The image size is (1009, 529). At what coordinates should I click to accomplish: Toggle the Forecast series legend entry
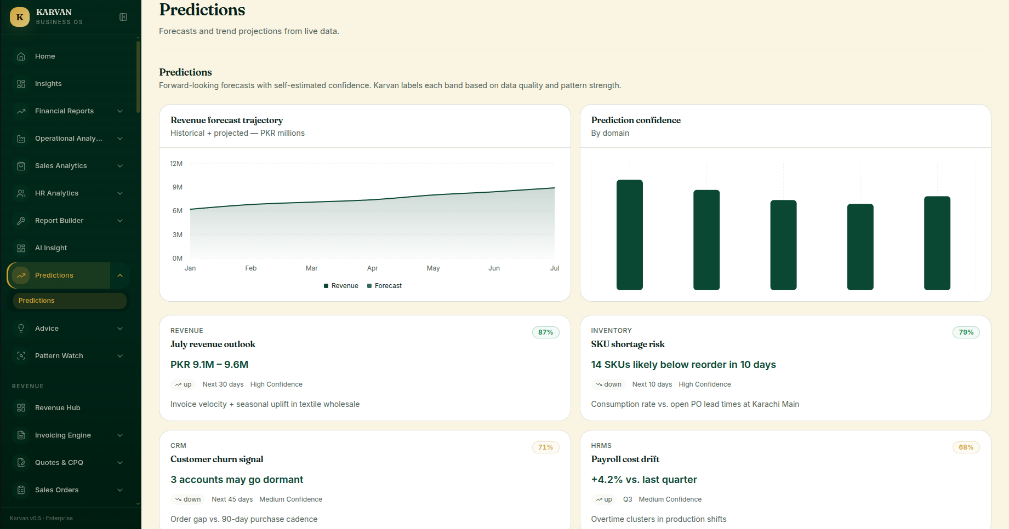pyautogui.click(x=384, y=286)
